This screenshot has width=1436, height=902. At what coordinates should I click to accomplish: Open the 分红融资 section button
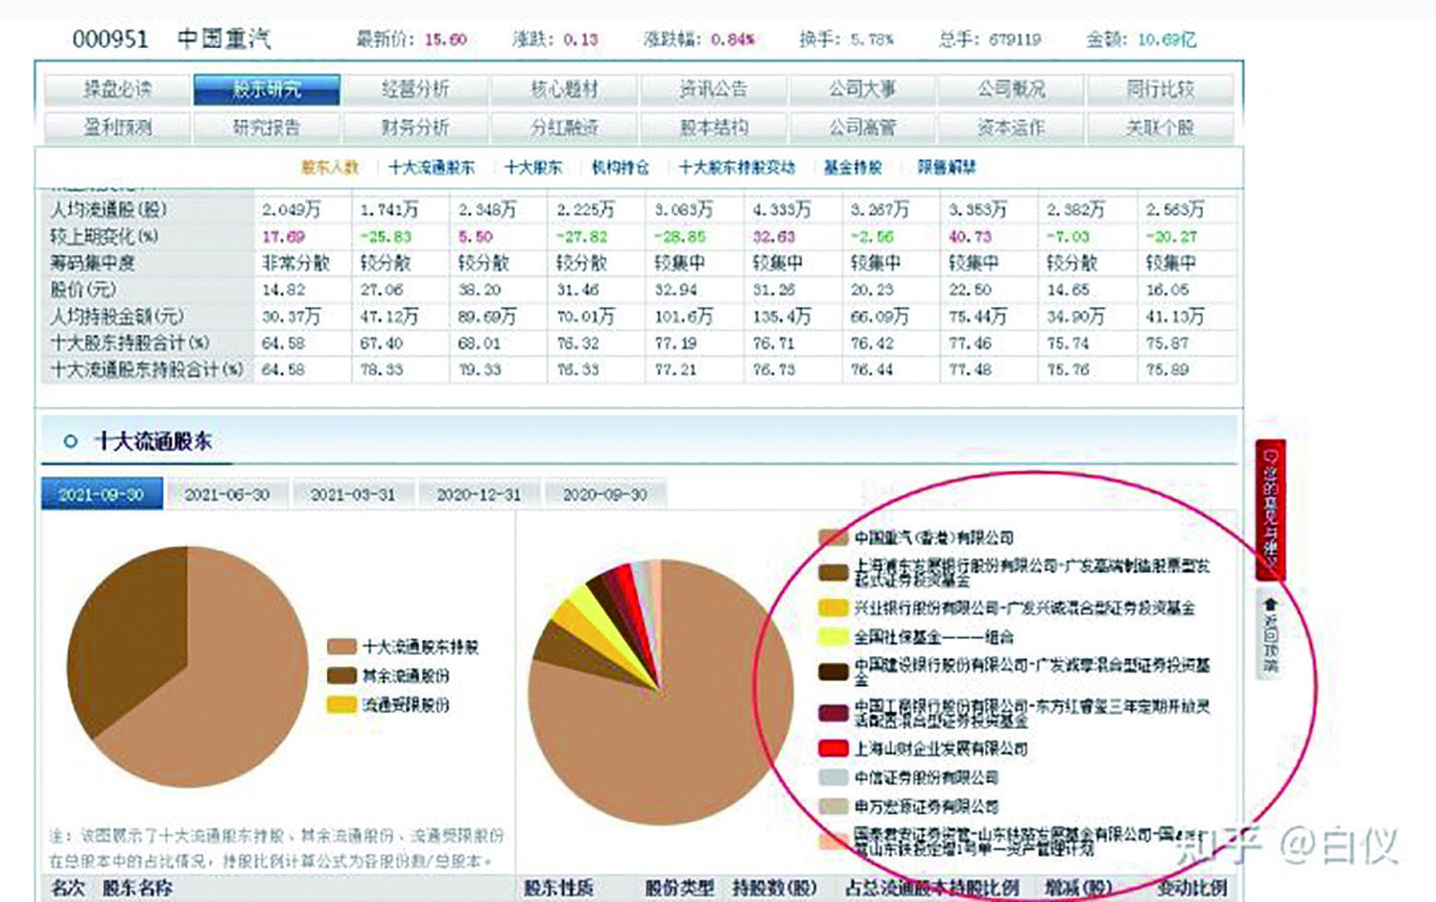(x=566, y=127)
